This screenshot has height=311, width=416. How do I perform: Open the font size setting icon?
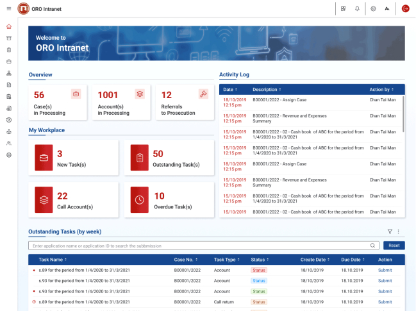387,8
